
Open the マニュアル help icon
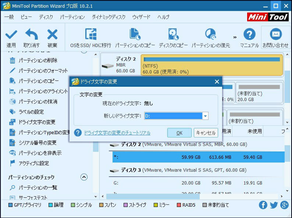pyautogui.click(x=249, y=34)
